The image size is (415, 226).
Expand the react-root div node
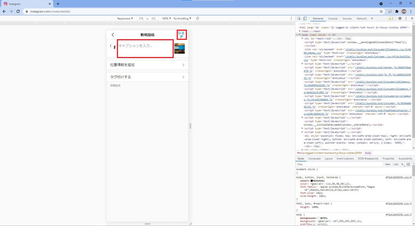(x=302, y=38)
